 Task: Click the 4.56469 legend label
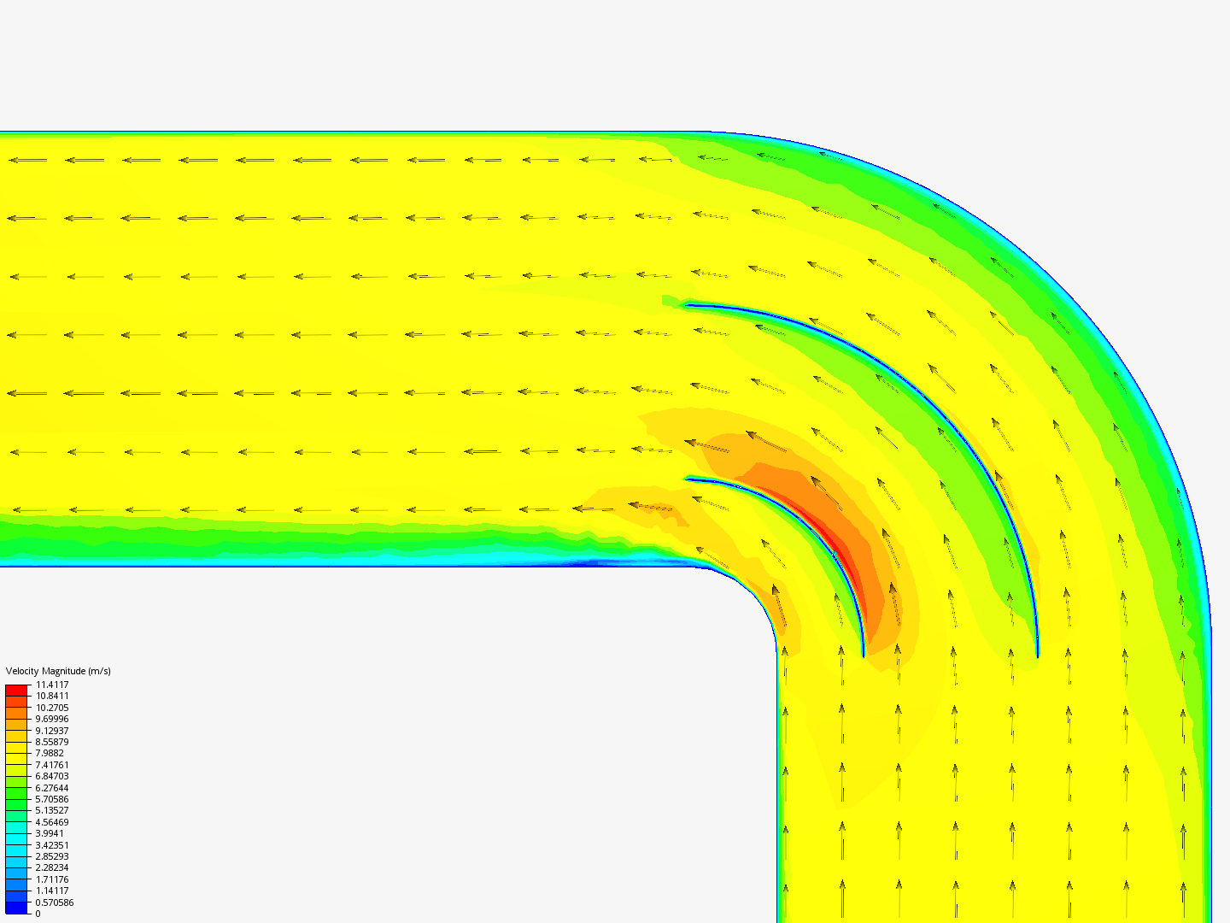52,822
